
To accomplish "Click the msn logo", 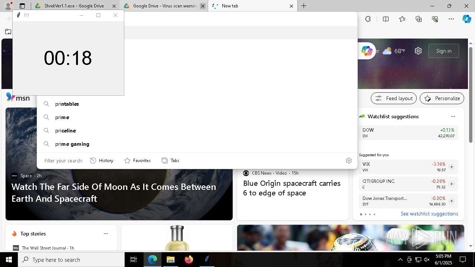I will (x=18, y=98).
